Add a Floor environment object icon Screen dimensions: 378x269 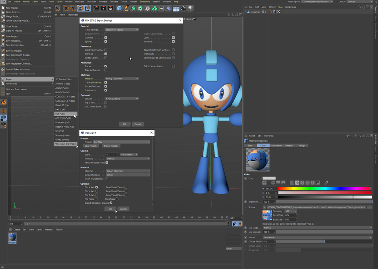176,8
